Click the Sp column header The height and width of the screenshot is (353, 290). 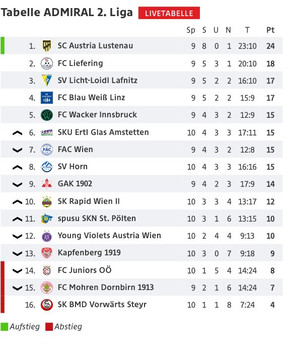pos(191,30)
